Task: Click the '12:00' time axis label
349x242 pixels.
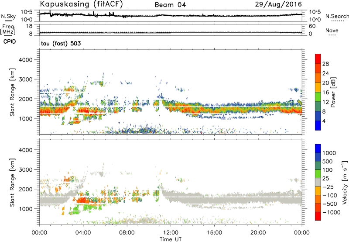Action: [171, 233]
